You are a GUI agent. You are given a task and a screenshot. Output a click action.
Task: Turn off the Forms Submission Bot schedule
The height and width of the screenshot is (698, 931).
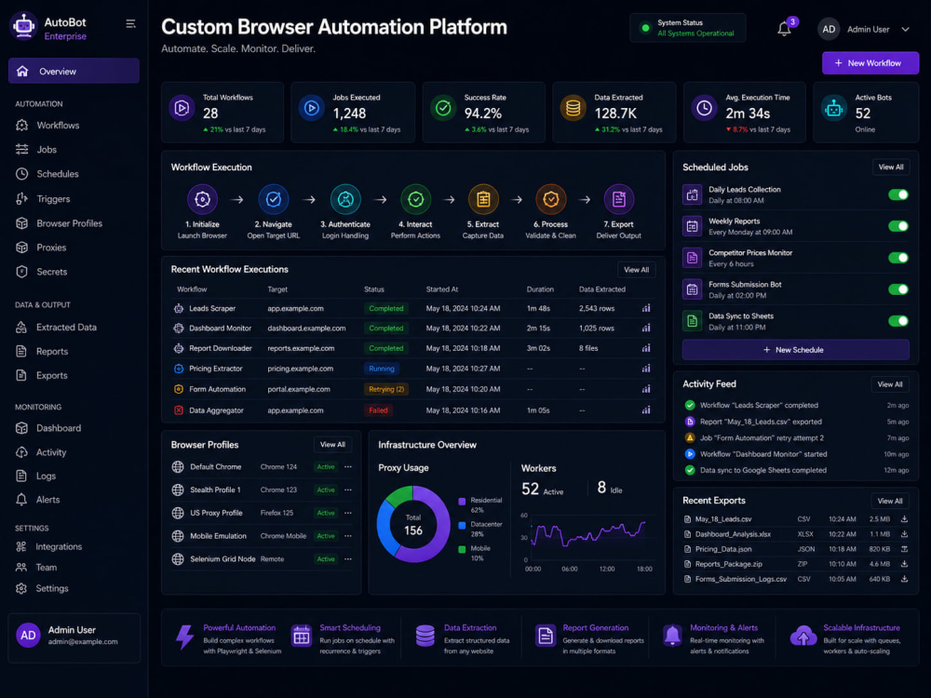(897, 289)
